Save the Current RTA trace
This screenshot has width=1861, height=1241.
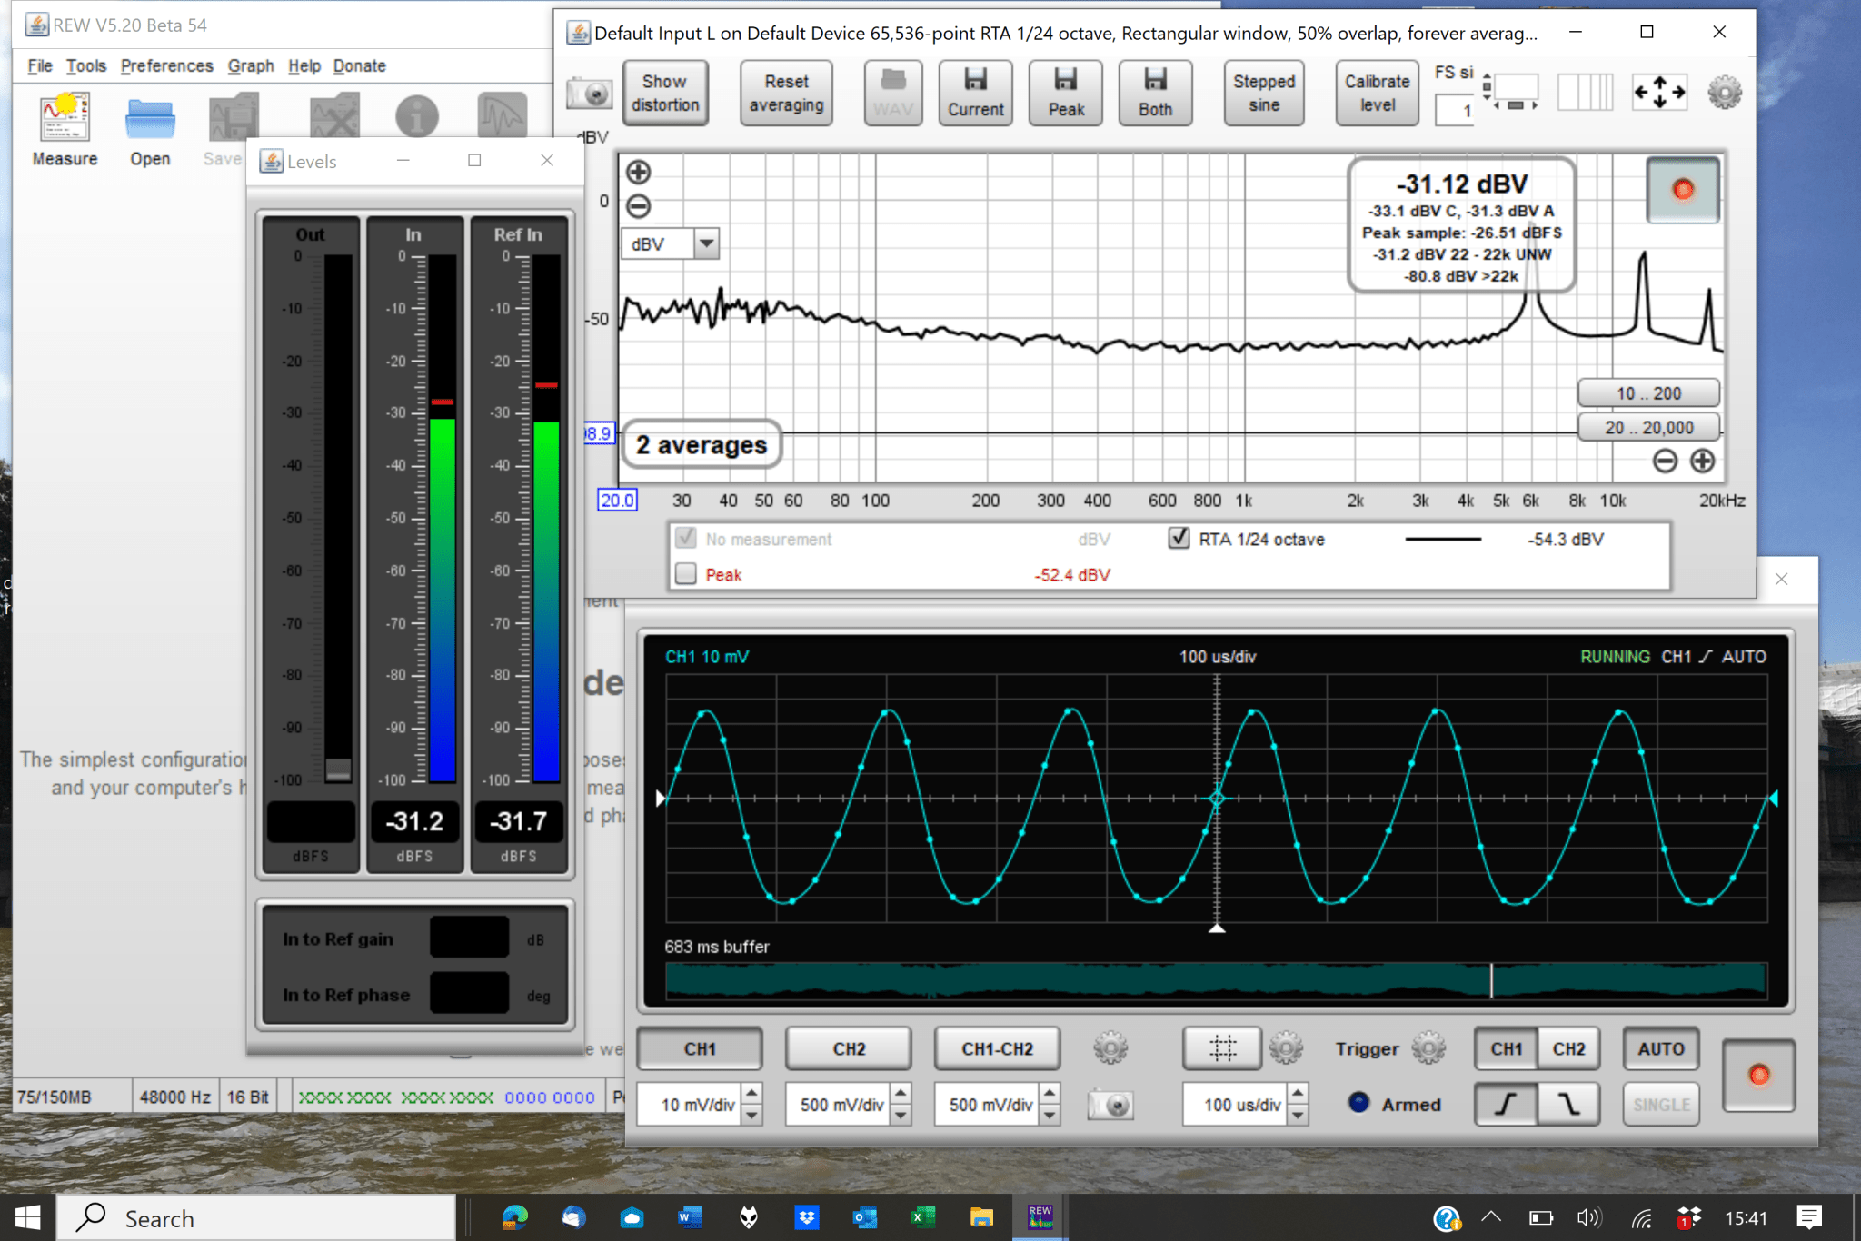pos(975,94)
